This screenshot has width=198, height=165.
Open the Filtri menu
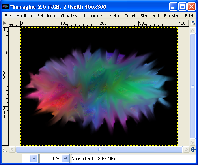(x=189, y=16)
